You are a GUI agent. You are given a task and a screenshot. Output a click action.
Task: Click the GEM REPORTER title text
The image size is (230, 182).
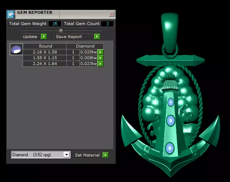[x=35, y=13]
